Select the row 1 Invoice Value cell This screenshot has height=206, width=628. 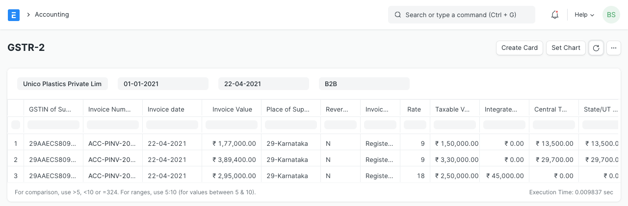[x=232, y=143]
